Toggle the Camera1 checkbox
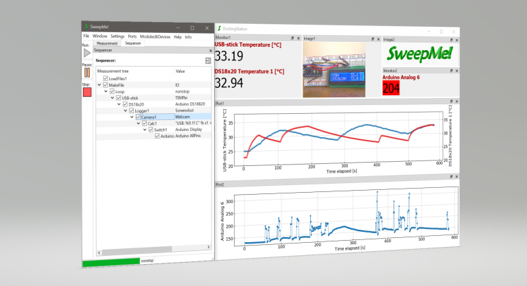527x286 pixels. [x=138, y=117]
